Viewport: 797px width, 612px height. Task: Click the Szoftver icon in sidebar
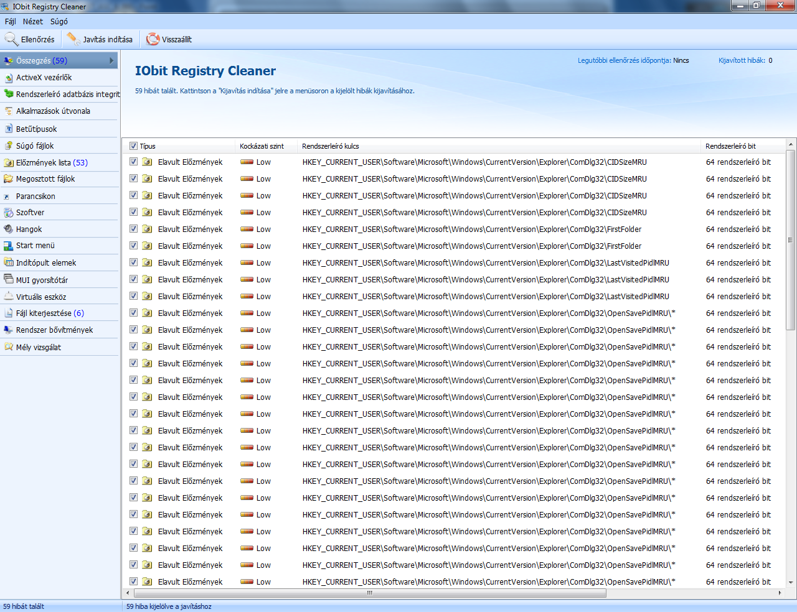9,212
